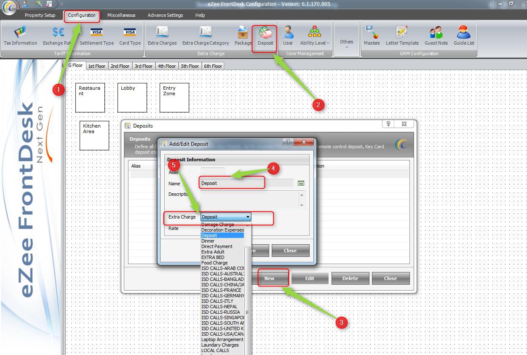
Task: Click into the Alias input field
Action: (213, 172)
